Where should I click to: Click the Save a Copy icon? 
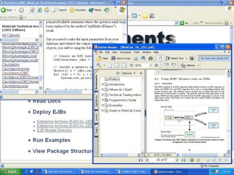pyautogui.click(x=121, y=58)
